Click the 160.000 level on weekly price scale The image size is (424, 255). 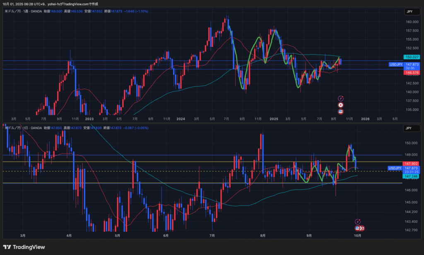click(x=411, y=22)
